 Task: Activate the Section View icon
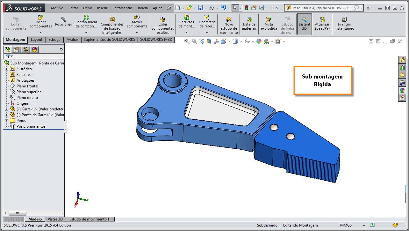click(x=209, y=41)
